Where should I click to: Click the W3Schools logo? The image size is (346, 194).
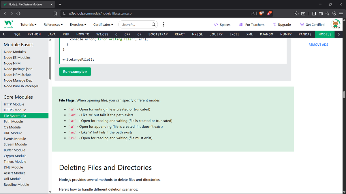tap(8, 24)
